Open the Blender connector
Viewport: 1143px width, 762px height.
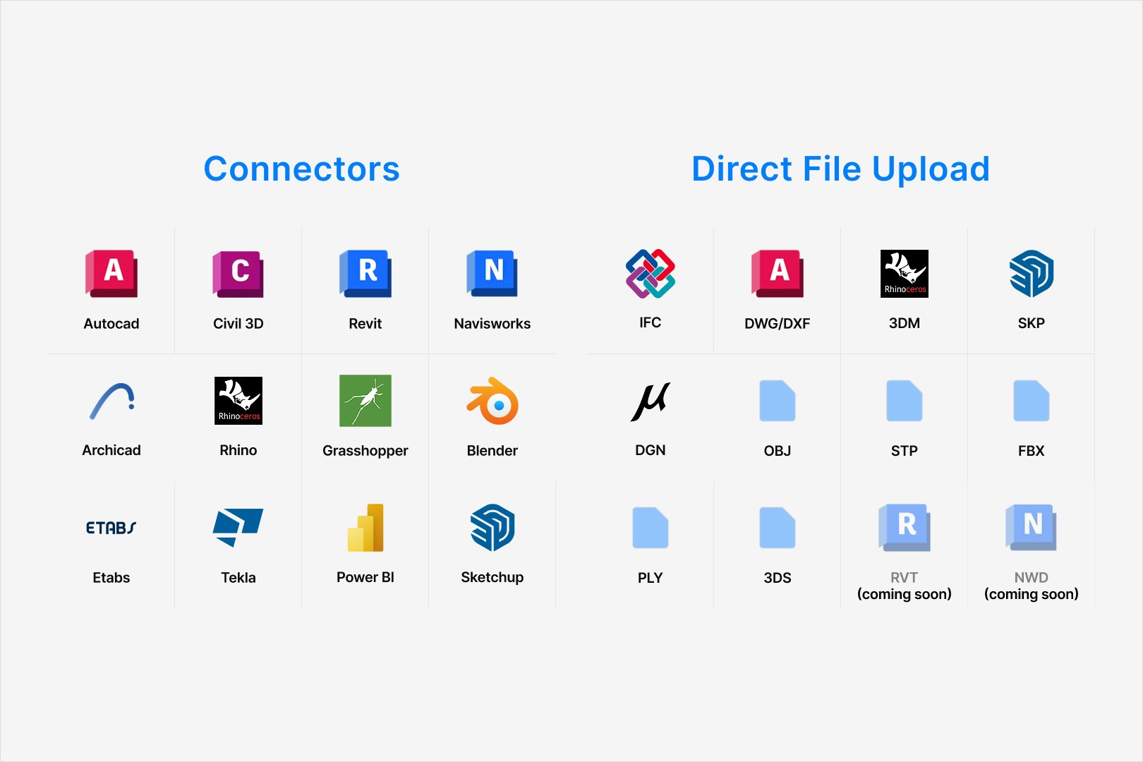492,401
